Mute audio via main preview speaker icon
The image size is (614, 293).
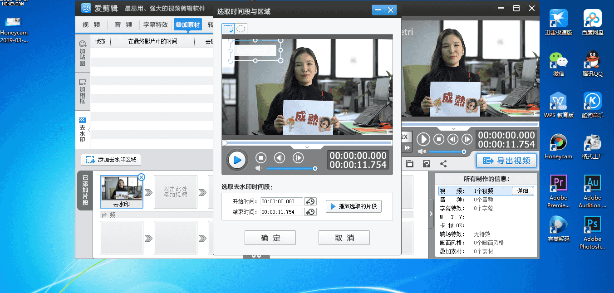click(x=422, y=151)
